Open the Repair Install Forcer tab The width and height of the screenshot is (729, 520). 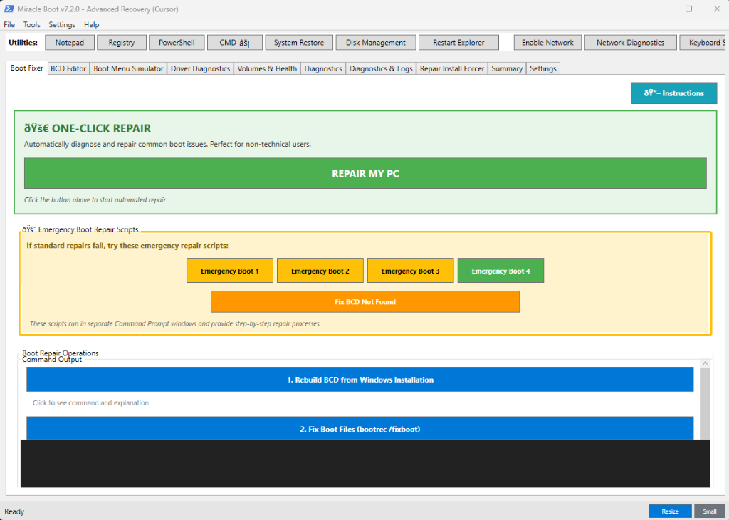coord(451,68)
